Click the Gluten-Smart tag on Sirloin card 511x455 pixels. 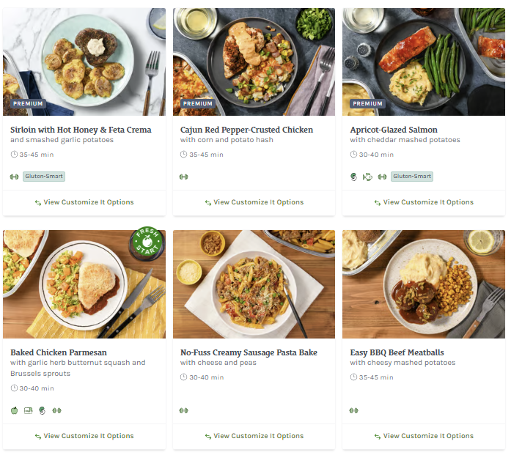coord(44,177)
